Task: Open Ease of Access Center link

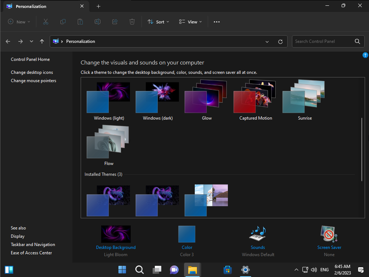Action: (x=31, y=253)
